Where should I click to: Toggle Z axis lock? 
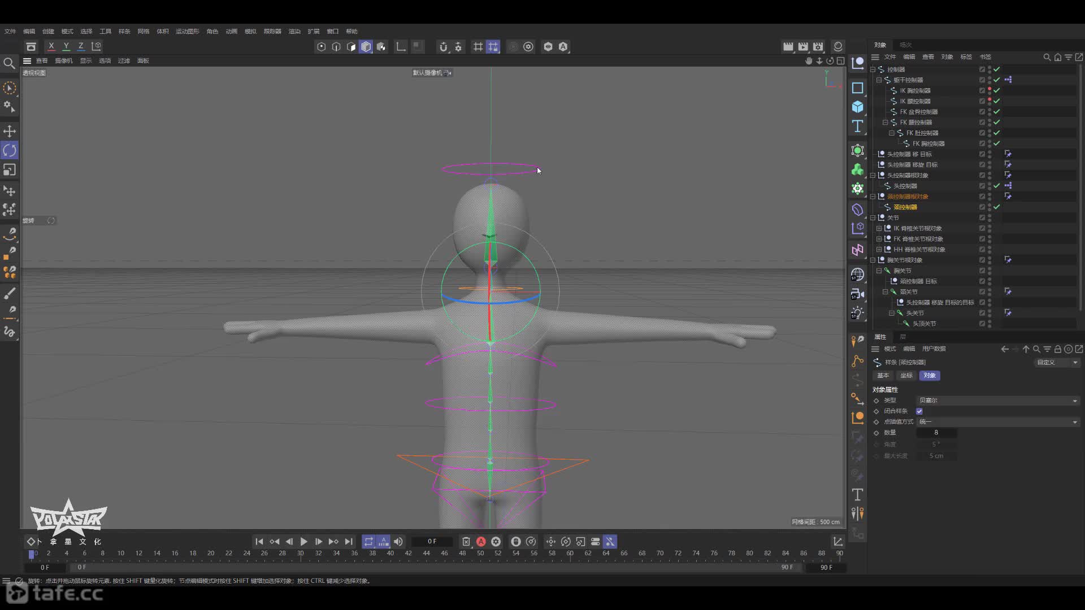[x=81, y=46]
